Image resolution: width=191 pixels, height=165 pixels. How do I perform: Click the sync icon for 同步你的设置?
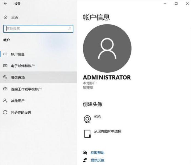(5, 112)
